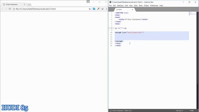Toggle the panel switcher icon in status bar
Screen dimensions: 199x112
[x=110, y=111]
